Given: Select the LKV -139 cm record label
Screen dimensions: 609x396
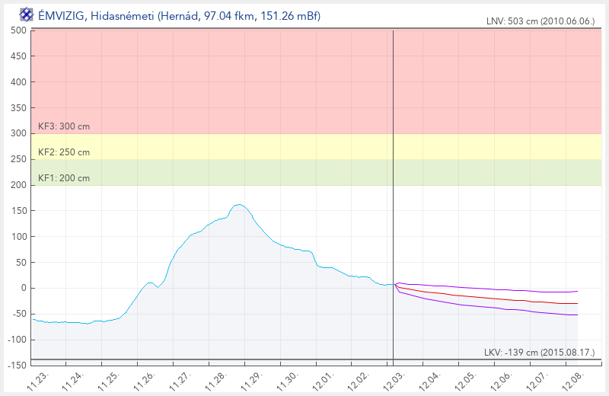Looking at the screenshot, I should (538, 352).
